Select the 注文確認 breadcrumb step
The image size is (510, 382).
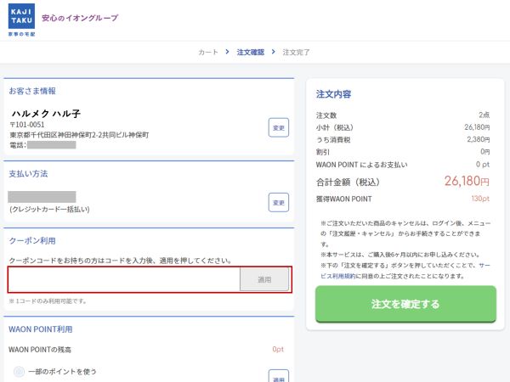(x=251, y=53)
